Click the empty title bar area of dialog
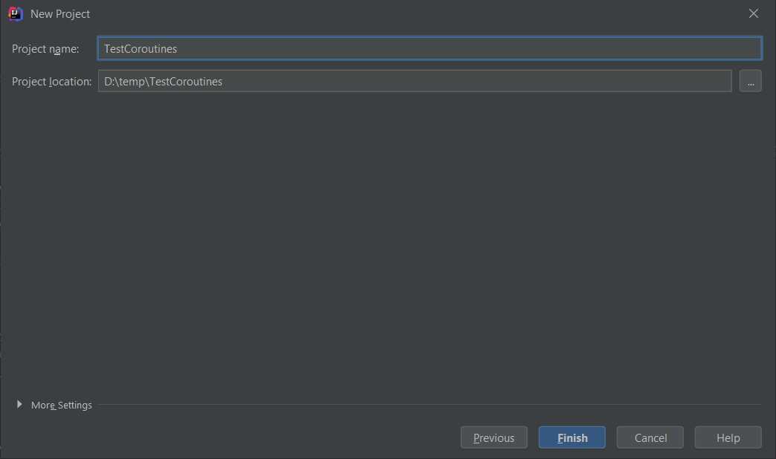The height and width of the screenshot is (459, 776). point(409,13)
